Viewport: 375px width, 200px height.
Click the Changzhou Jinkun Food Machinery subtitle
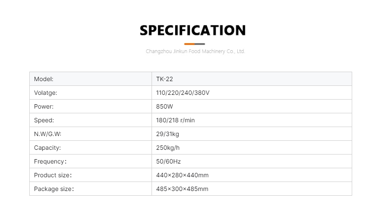pyautogui.click(x=195, y=52)
